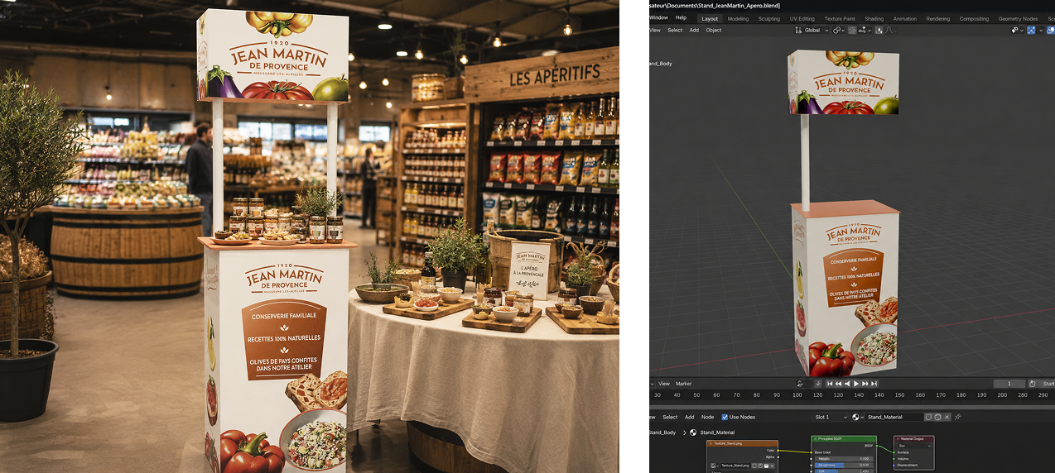Click frame number 100 on the timeline
This screenshot has height=473, width=1055.
(x=797, y=395)
